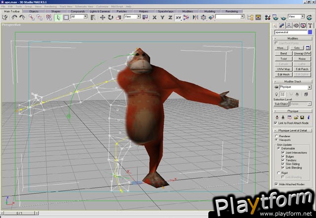Click the XY plane constraint button
The height and width of the screenshot is (218, 316).
(178, 18)
